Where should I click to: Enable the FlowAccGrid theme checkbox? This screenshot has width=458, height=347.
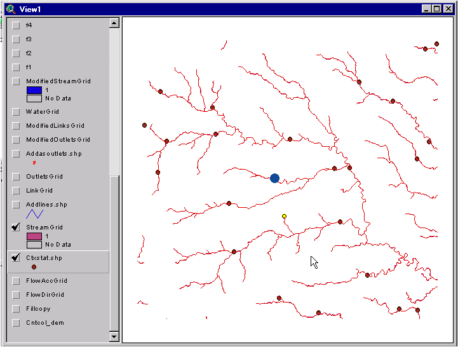[x=17, y=281]
